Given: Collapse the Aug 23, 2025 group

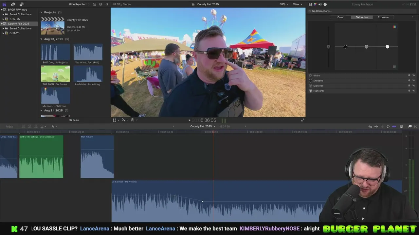Looking at the screenshot, I should point(41,39).
